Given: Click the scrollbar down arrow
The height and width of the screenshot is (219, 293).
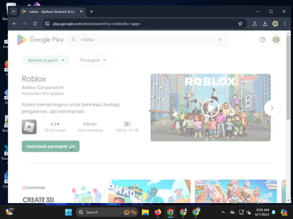Looking at the screenshot, I should pyautogui.click(x=288, y=200).
